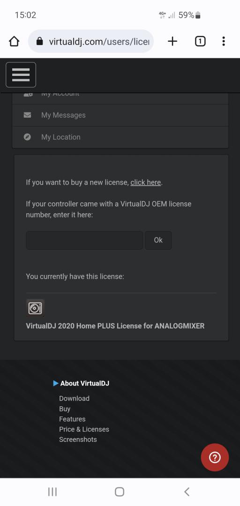Open the browser three-dot overflow menu
Screen dimensions: 240x506
pyautogui.click(x=224, y=41)
